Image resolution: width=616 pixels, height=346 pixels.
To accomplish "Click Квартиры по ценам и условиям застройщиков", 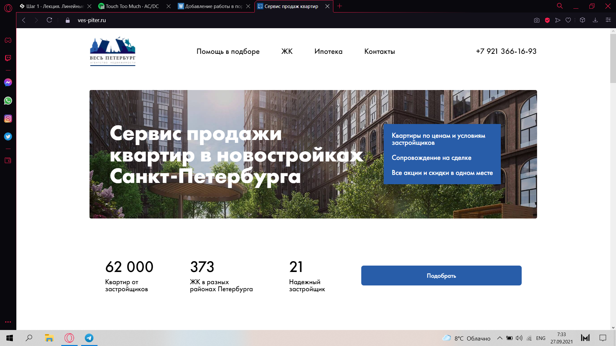I will tap(438, 139).
